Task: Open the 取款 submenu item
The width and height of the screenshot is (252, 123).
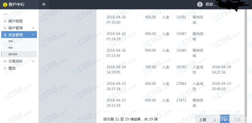Action: 11,48
